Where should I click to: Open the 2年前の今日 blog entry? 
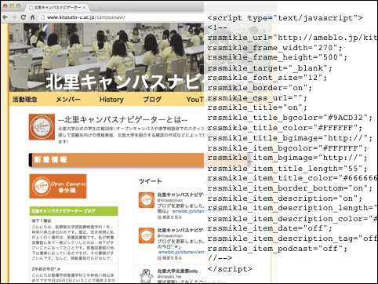click(x=46, y=269)
